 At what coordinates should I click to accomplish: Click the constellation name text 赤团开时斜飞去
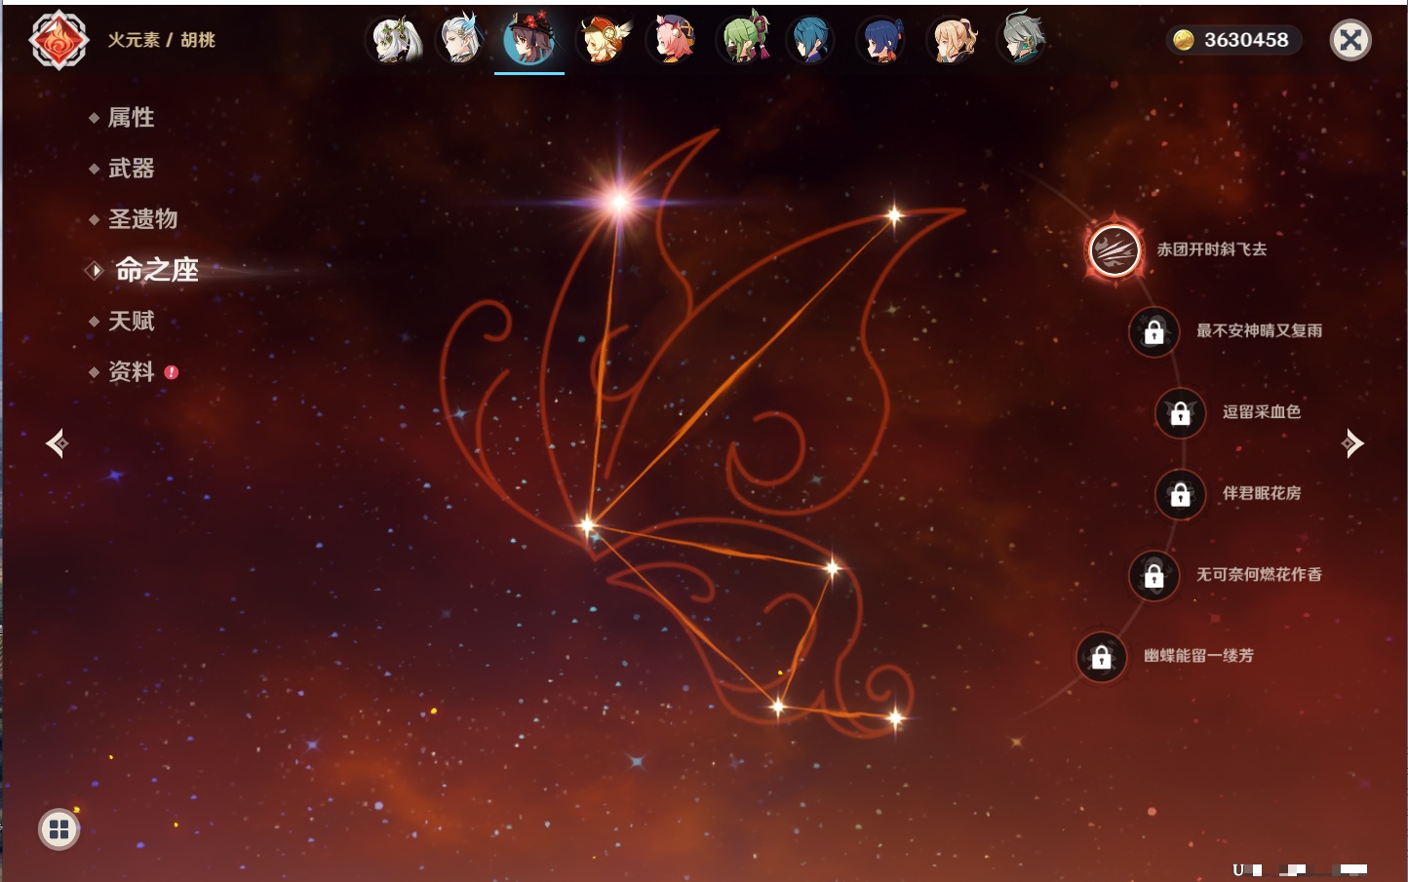[x=1212, y=249]
